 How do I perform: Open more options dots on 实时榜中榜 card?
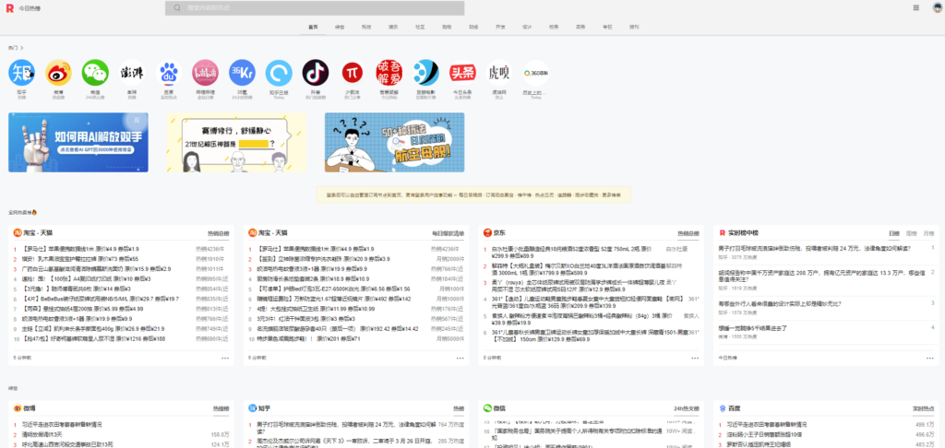tap(930, 358)
